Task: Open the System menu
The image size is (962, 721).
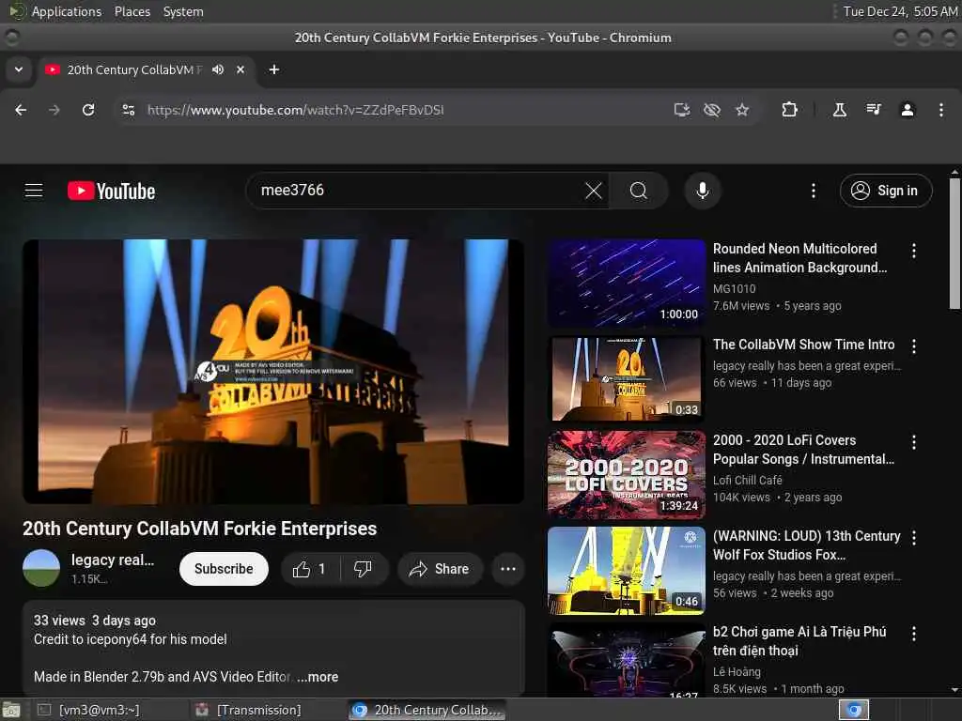Action: (183, 11)
